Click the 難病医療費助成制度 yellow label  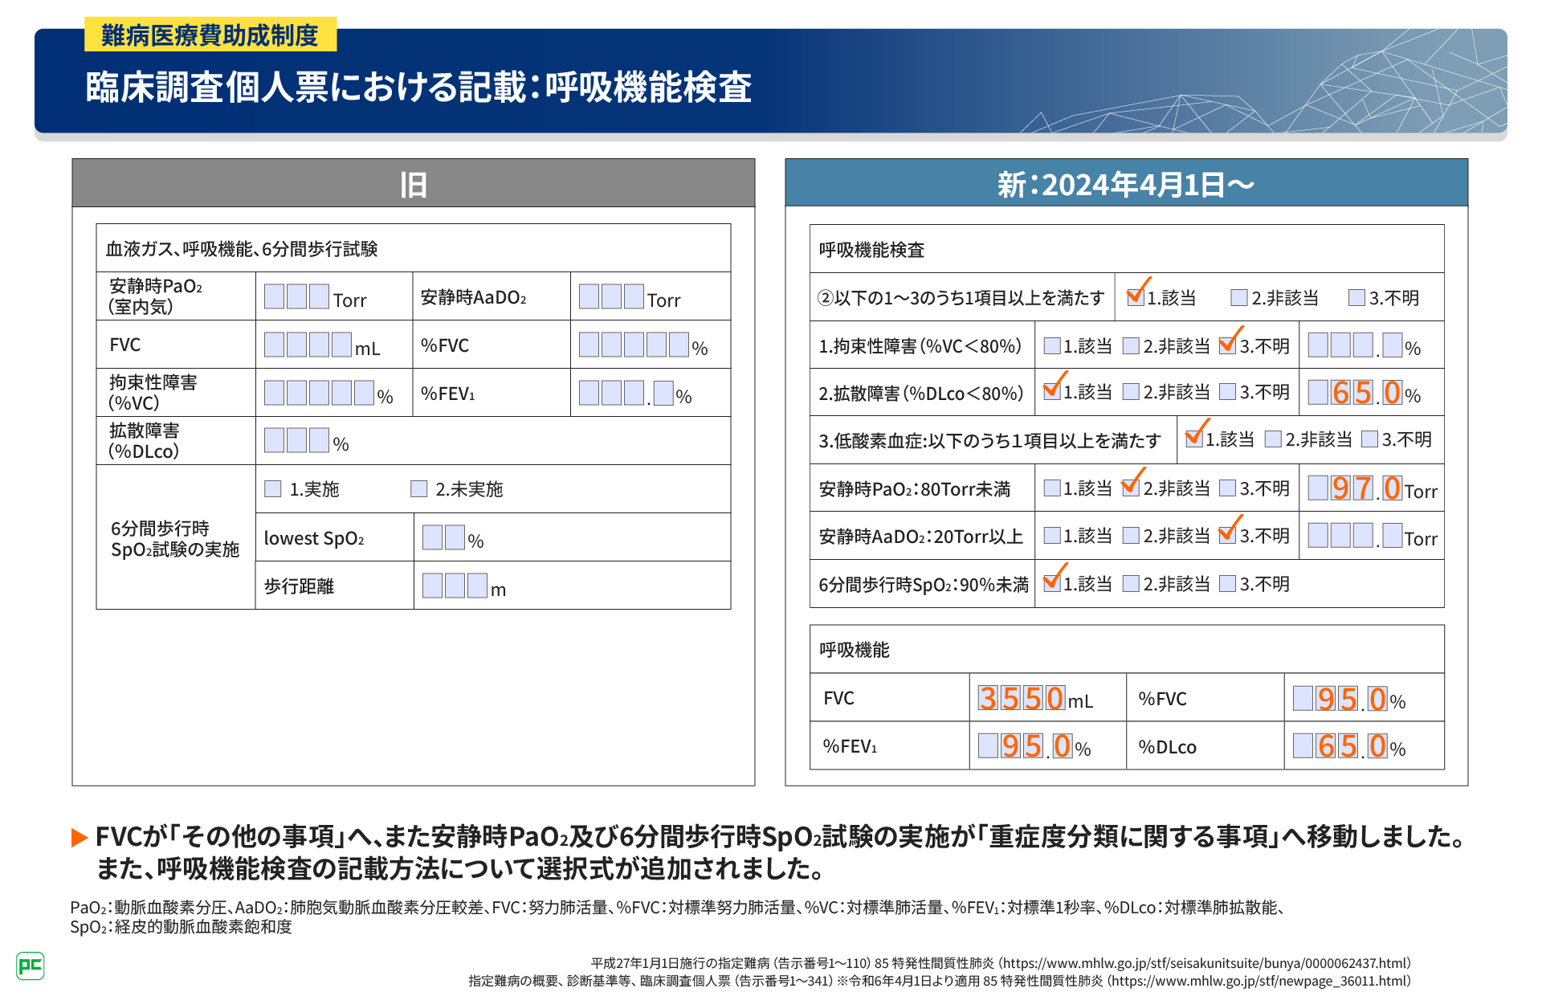pyautogui.click(x=210, y=35)
